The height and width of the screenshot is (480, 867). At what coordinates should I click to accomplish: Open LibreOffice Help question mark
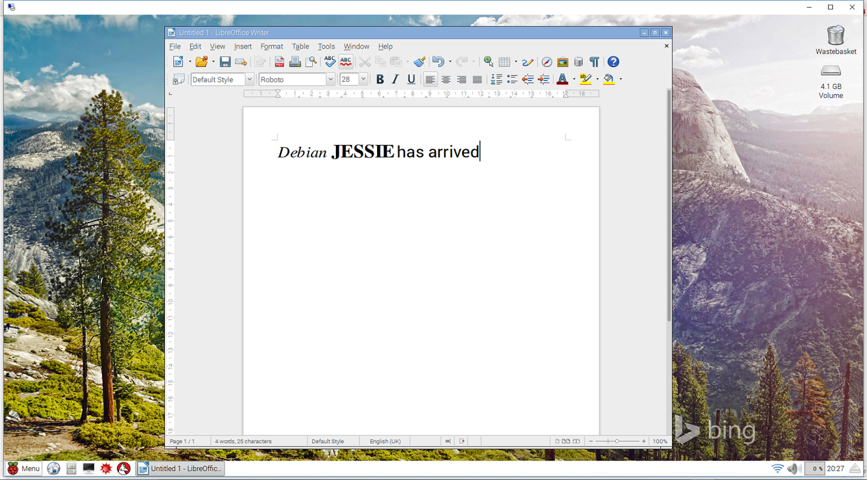pos(613,62)
